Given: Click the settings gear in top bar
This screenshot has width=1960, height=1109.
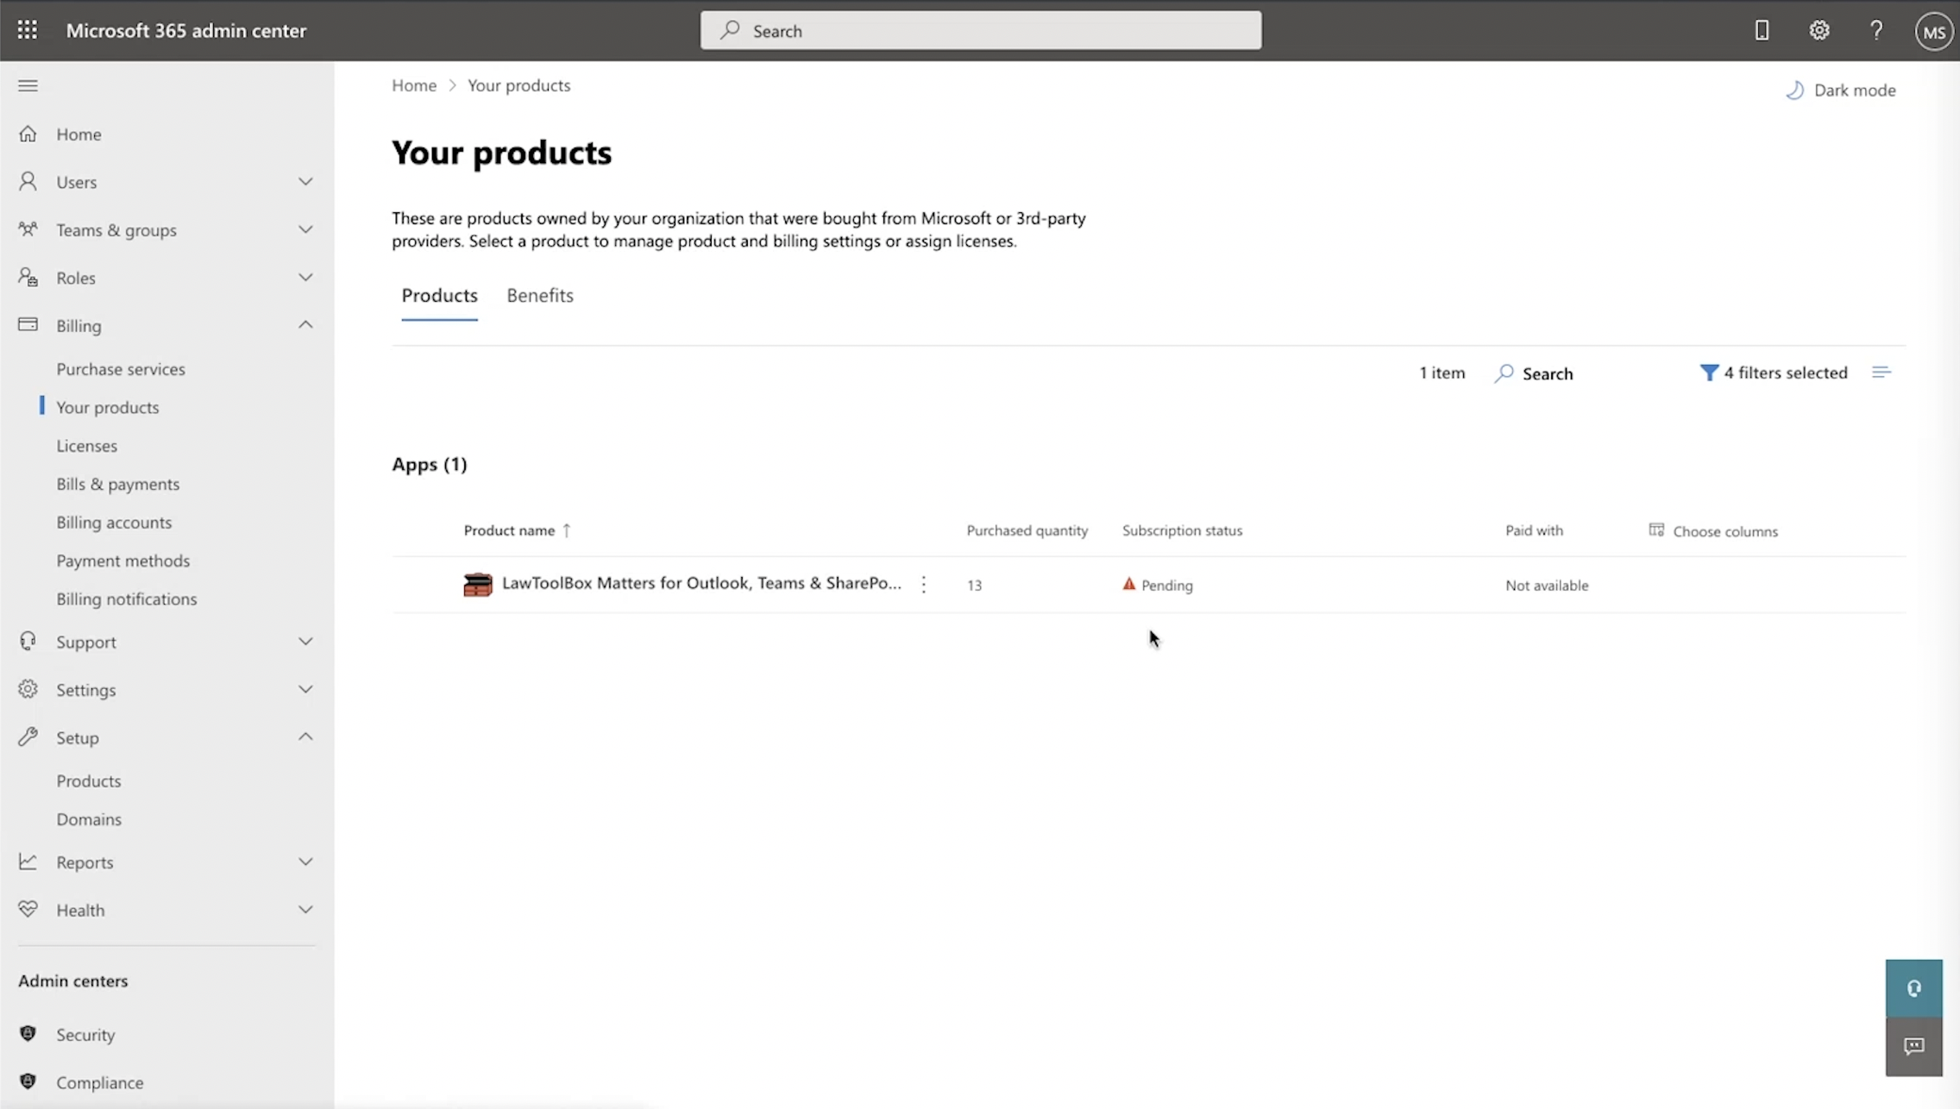Looking at the screenshot, I should (x=1819, y=30).
